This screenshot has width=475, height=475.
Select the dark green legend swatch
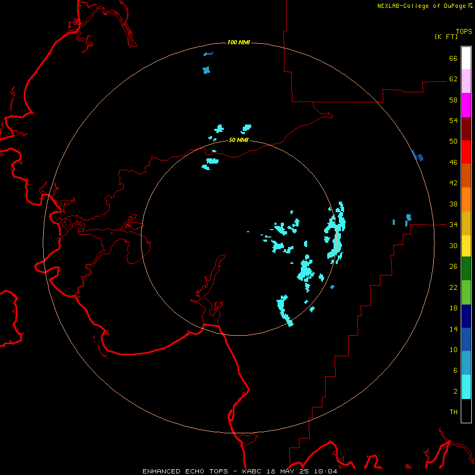(x=466, y=269)
